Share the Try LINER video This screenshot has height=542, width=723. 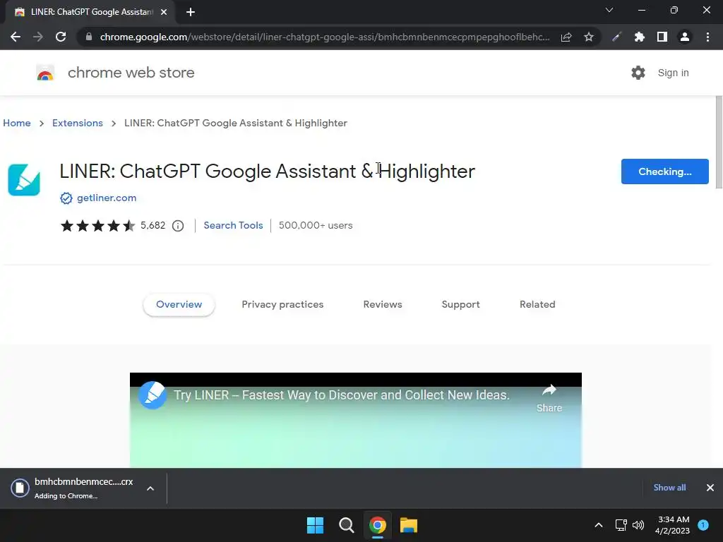[x=549, y=398]
